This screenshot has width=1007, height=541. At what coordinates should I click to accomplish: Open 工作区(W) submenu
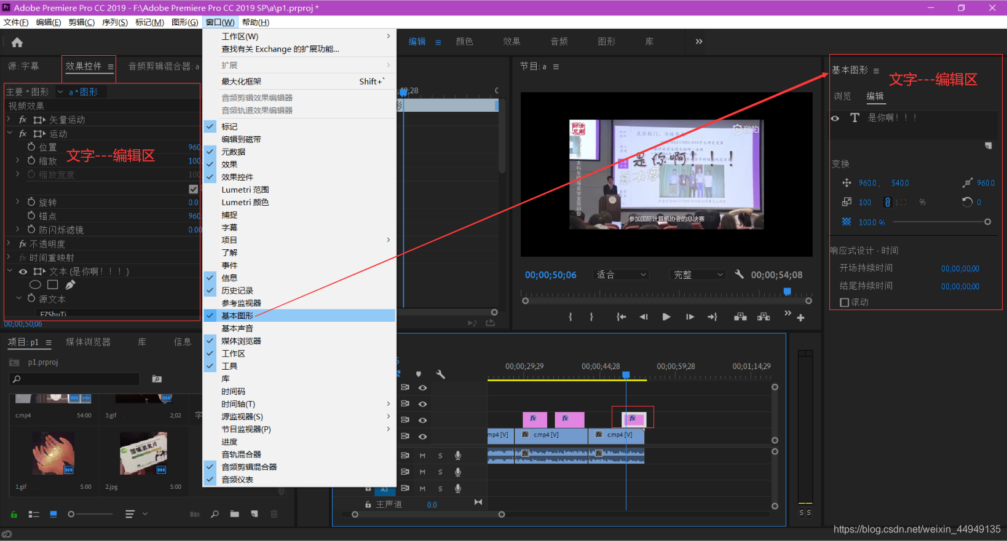299,36
